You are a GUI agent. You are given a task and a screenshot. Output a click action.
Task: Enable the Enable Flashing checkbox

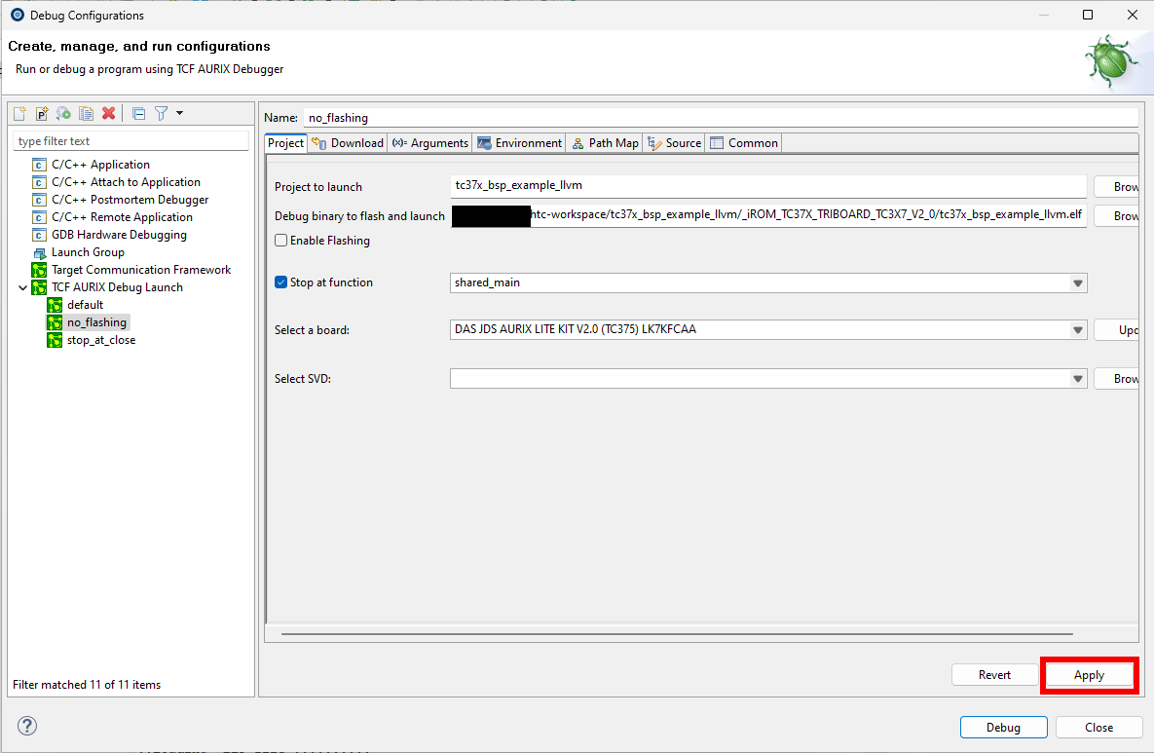click(281, 241)
